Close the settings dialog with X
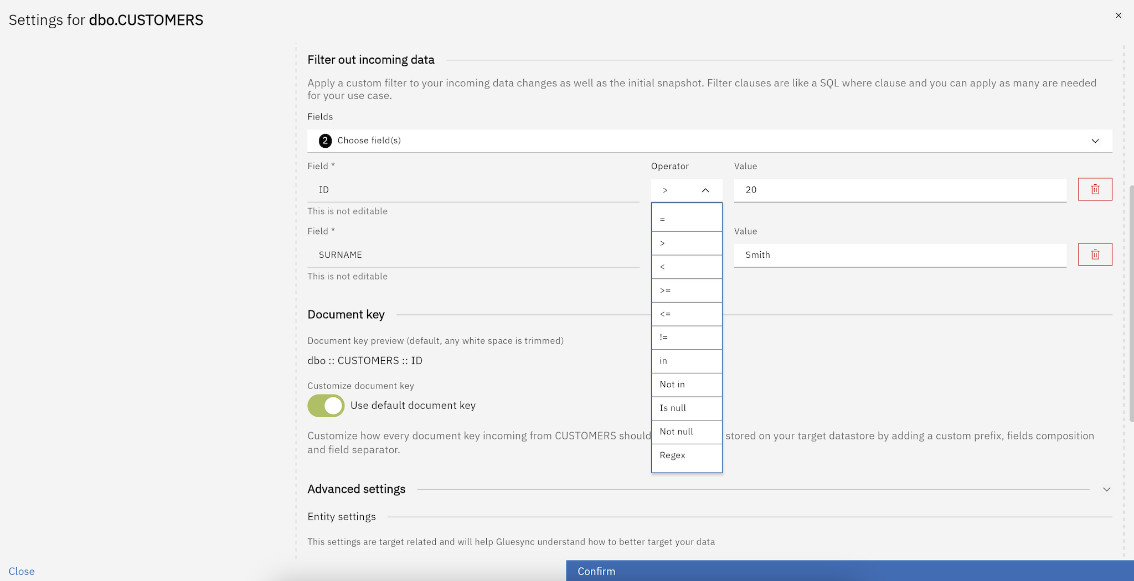The width and height of the screenshot is (1134, 581). tap(1118, 15)
